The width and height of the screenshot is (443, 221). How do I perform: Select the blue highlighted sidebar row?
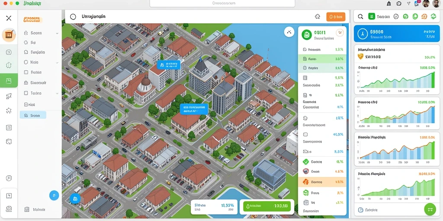tap(33, 115)
